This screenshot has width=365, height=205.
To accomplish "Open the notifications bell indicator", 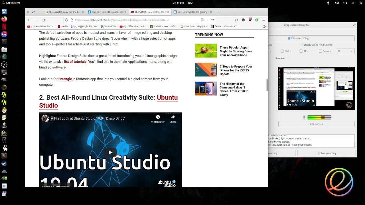I will [353, 3].
